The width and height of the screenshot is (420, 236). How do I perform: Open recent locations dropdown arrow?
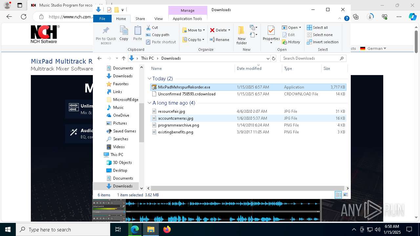(x=117, y=58)
